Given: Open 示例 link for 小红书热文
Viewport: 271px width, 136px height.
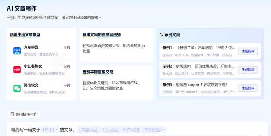Looking at the screenshot, I should 67,66.
